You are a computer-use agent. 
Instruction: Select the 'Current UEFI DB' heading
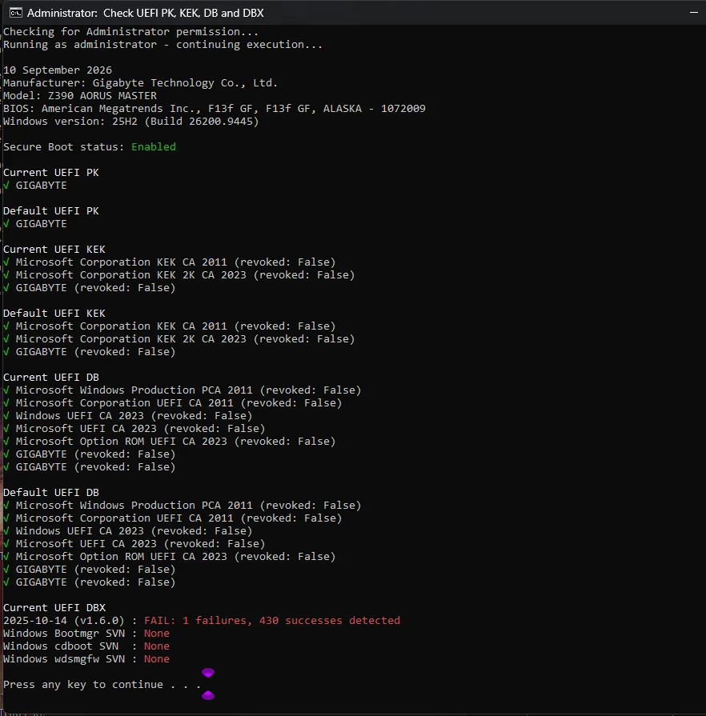coord(51,377)
